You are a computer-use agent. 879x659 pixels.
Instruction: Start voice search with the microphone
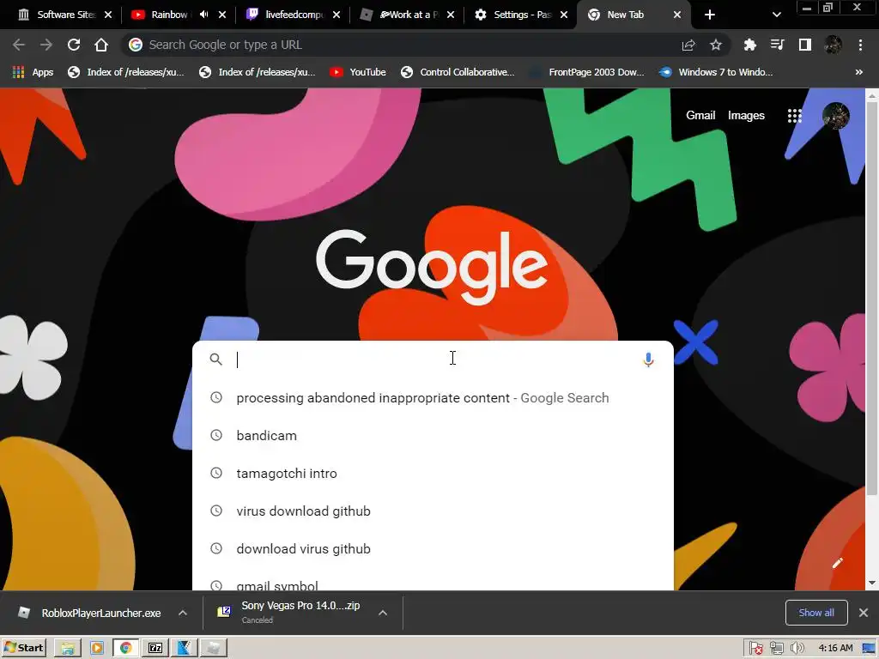pyautogui.click(x=648, y=360)
